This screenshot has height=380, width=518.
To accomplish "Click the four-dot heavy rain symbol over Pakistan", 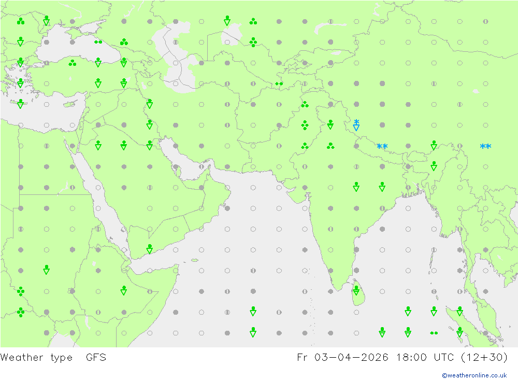I will pos(305,125).
